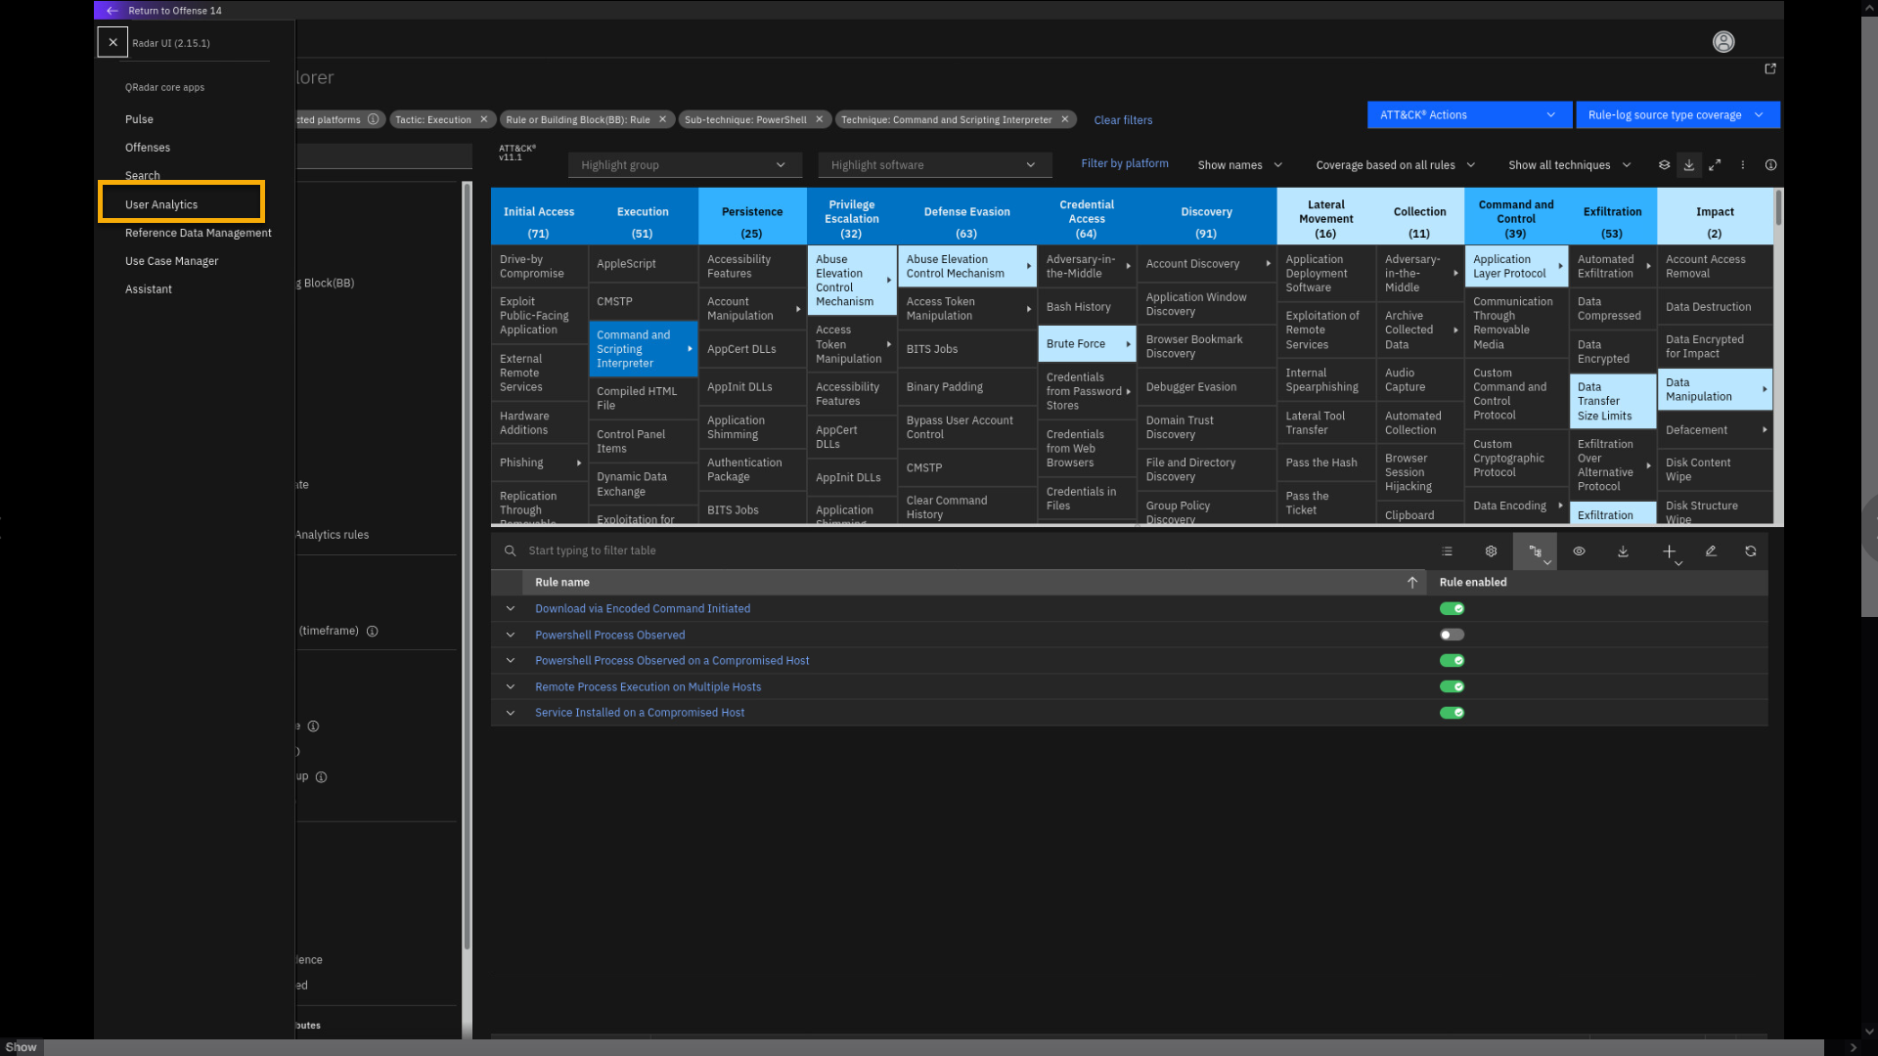This screenshot has width=1878, height=1056.
Task: Click the download icon in the rules table toolbar
Action: 1623,551
